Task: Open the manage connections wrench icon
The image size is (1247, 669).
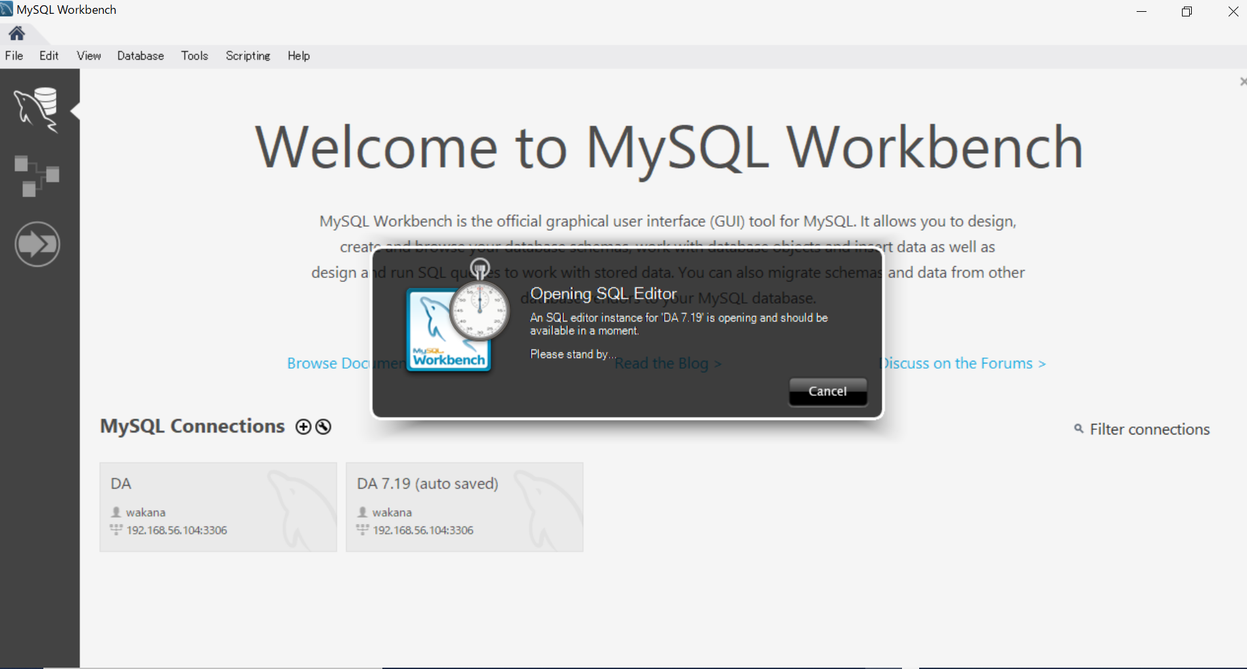Action: 323,427
